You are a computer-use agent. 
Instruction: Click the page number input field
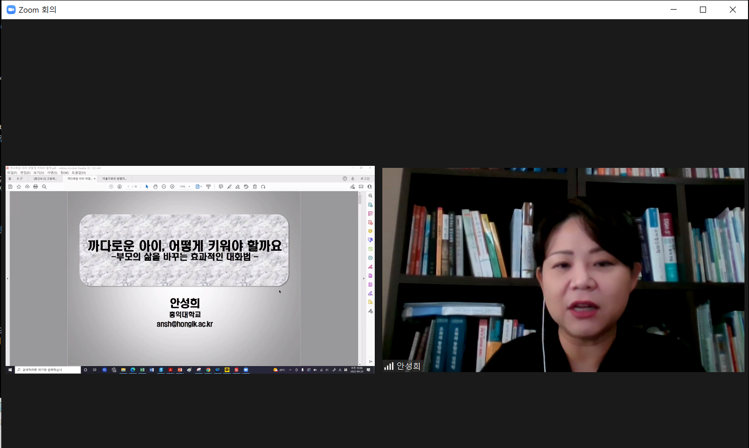(128, 187)
